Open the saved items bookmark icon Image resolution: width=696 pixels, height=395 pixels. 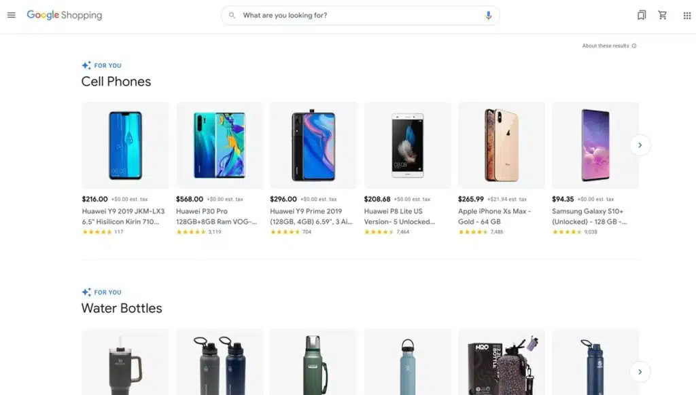pyautogui.click(x=641, y=14)
